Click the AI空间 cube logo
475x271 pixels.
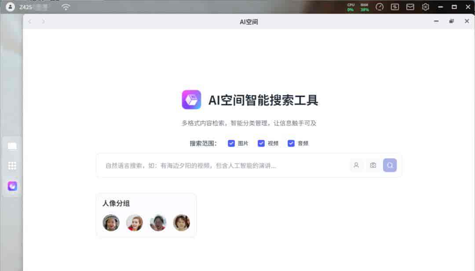pyautogui.click(x=191, y=99)
